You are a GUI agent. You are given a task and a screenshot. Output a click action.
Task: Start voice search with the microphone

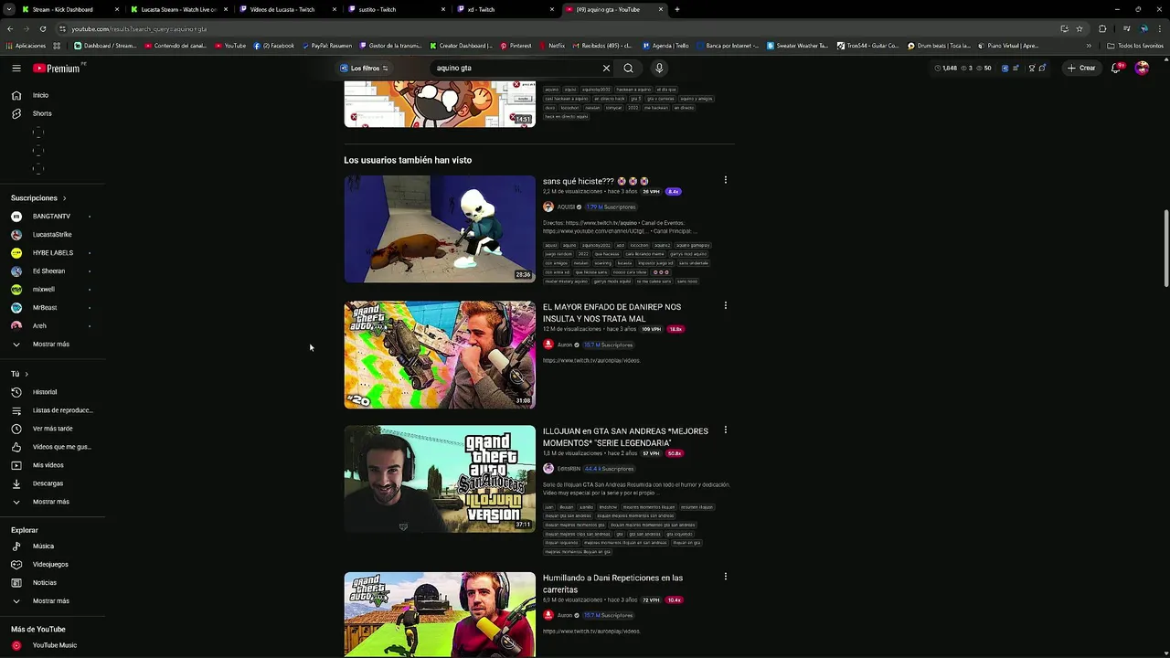659,68
